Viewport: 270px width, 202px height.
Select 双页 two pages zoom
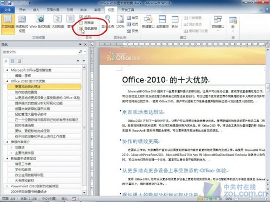(132, 24)
